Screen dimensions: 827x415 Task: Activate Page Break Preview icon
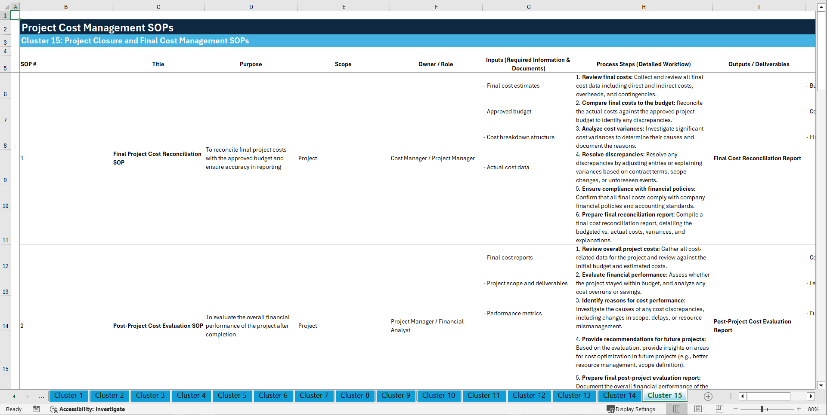click(x=718, y=409)
